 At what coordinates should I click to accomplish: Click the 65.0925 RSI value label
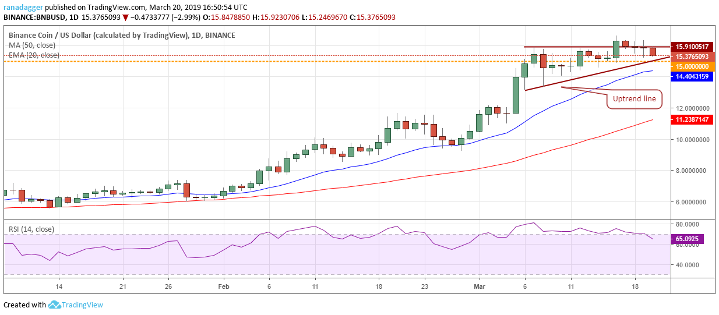point(688,239)
